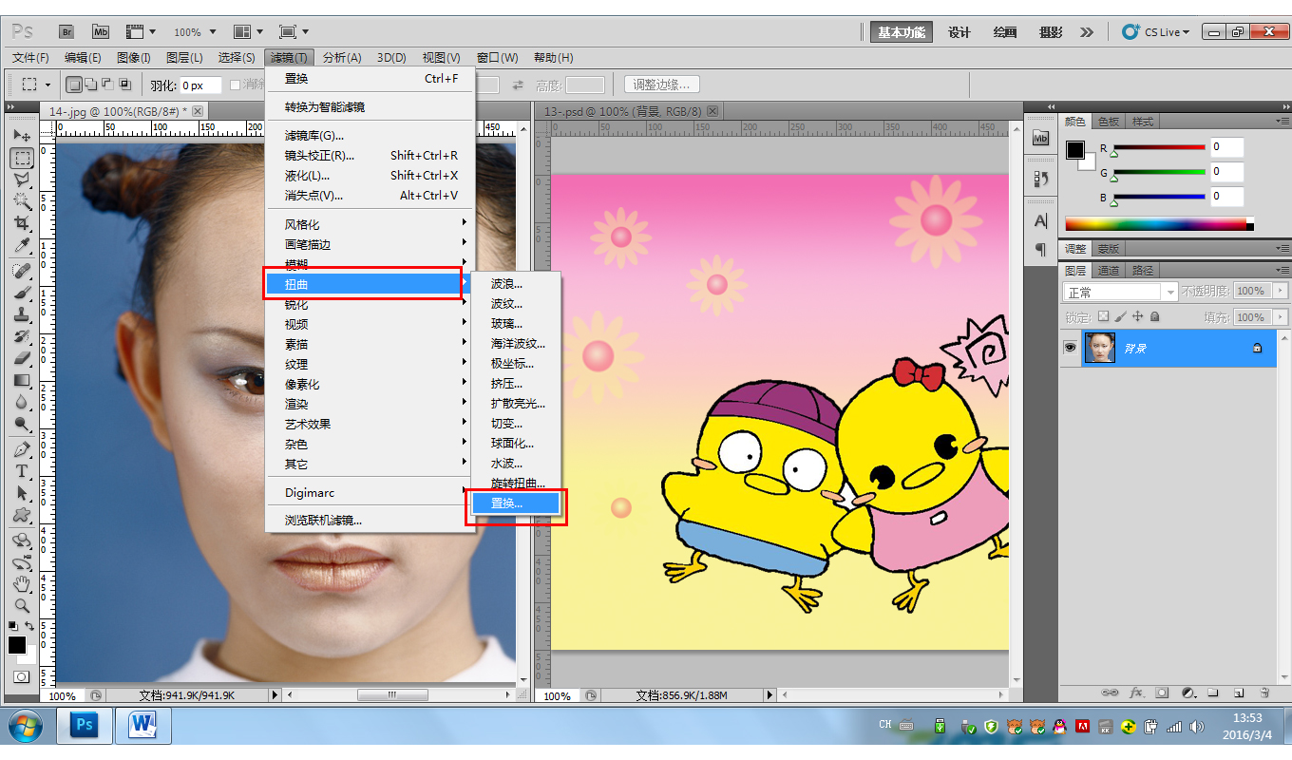Click the Delete layer trash icon
1292x760 pixels.
point(1264,693)
